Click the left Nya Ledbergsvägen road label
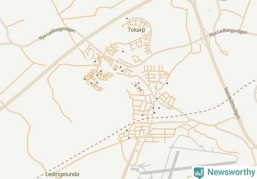257x179 pixels. 57,34
